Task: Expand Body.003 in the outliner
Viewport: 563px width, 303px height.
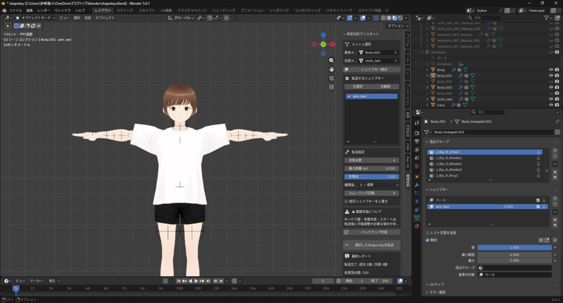Action: 427,87
